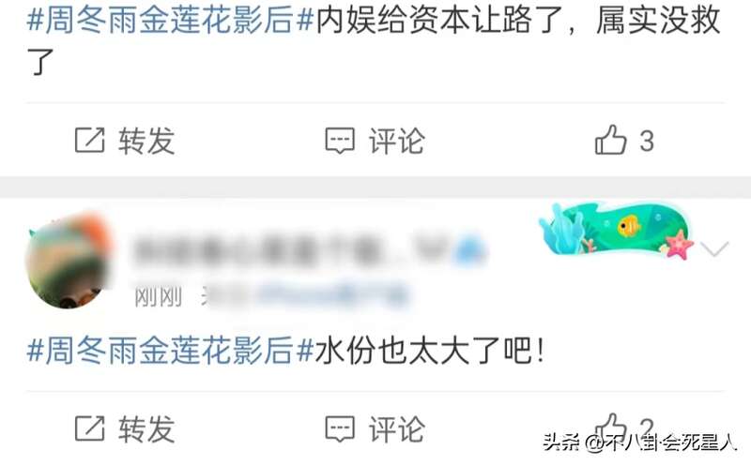The width and height of the screenshot is (751, 465).
Task: Click the 评论 label under the first post
Action: click(396, 141)
